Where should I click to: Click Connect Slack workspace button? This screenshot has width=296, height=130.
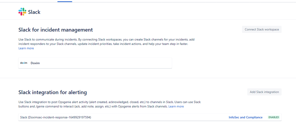pyautogui.click(x=262, y=29)
